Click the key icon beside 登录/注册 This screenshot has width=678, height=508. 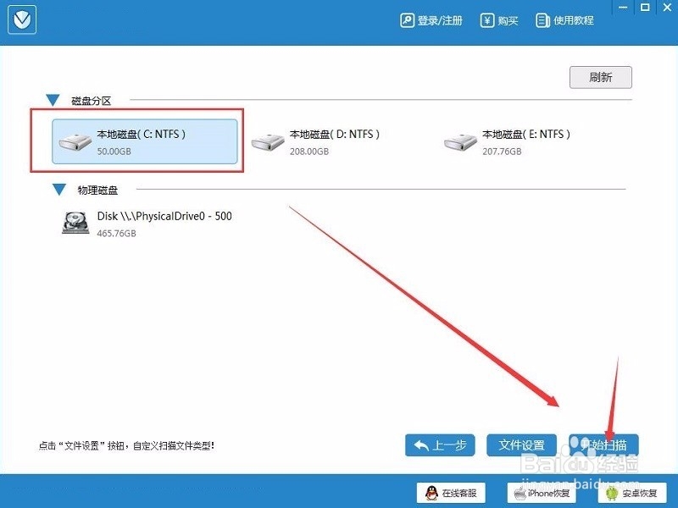pyautogui.click(x=407, y=20)
